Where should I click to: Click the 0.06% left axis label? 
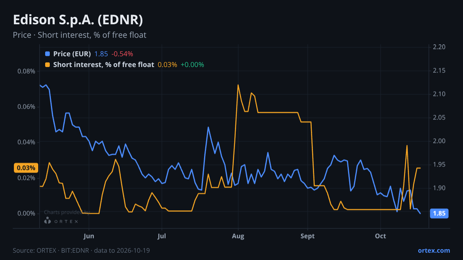[26, 107]
